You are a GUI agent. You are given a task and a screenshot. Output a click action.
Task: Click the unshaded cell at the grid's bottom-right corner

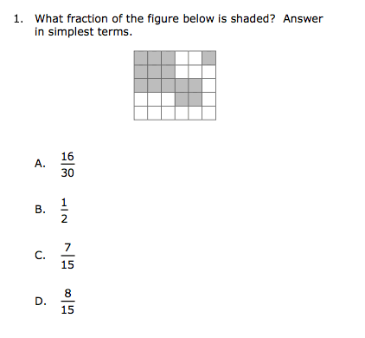click(x=209, y=113)
